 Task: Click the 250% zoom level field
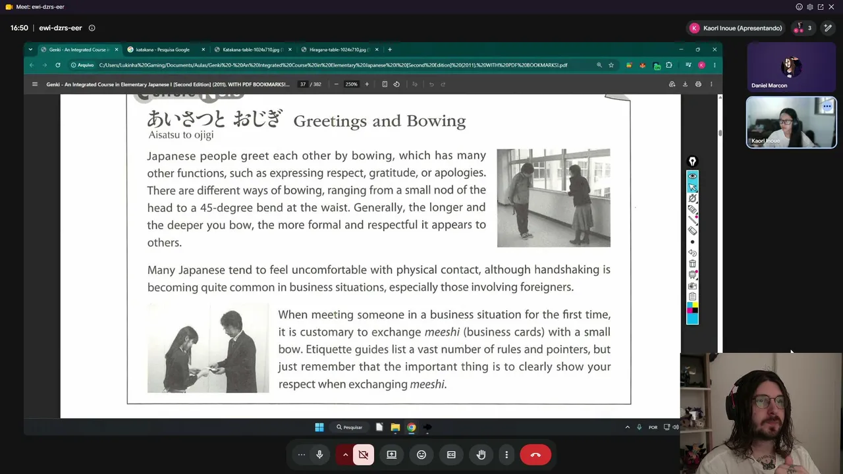[x=352, y=84]
